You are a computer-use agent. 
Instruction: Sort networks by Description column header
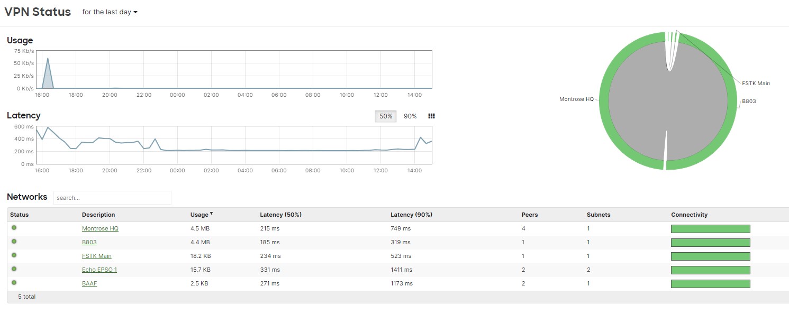(98, 215)
